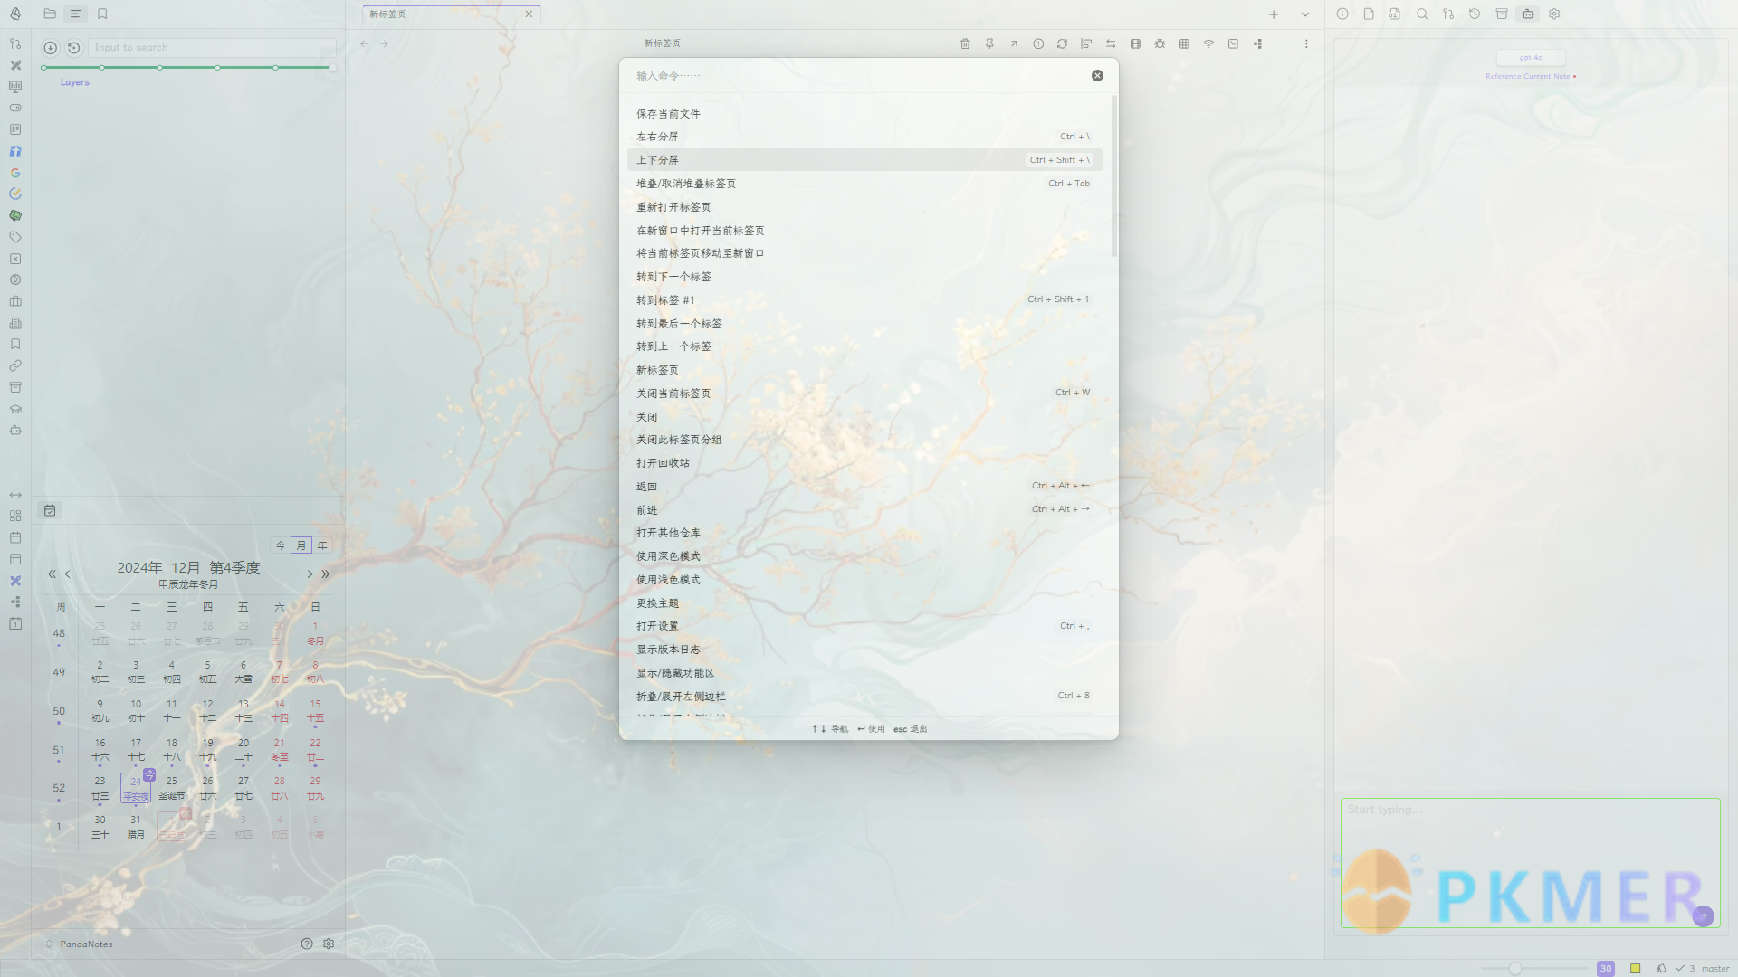The image size is (1738, 977).
Task: Switch calendar to 年 year view
Action: [x=322, y=545]
